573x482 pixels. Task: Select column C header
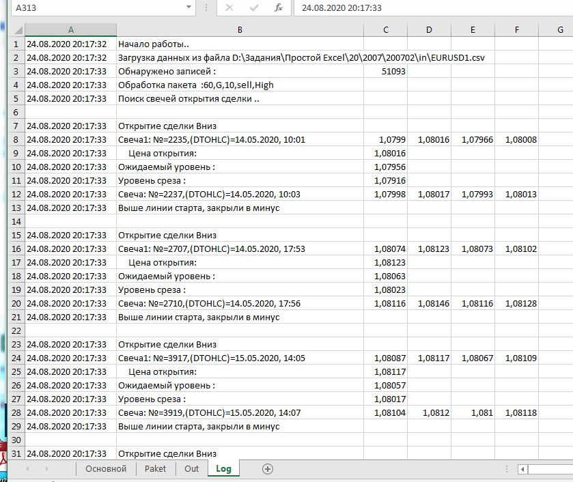(386, 30)
